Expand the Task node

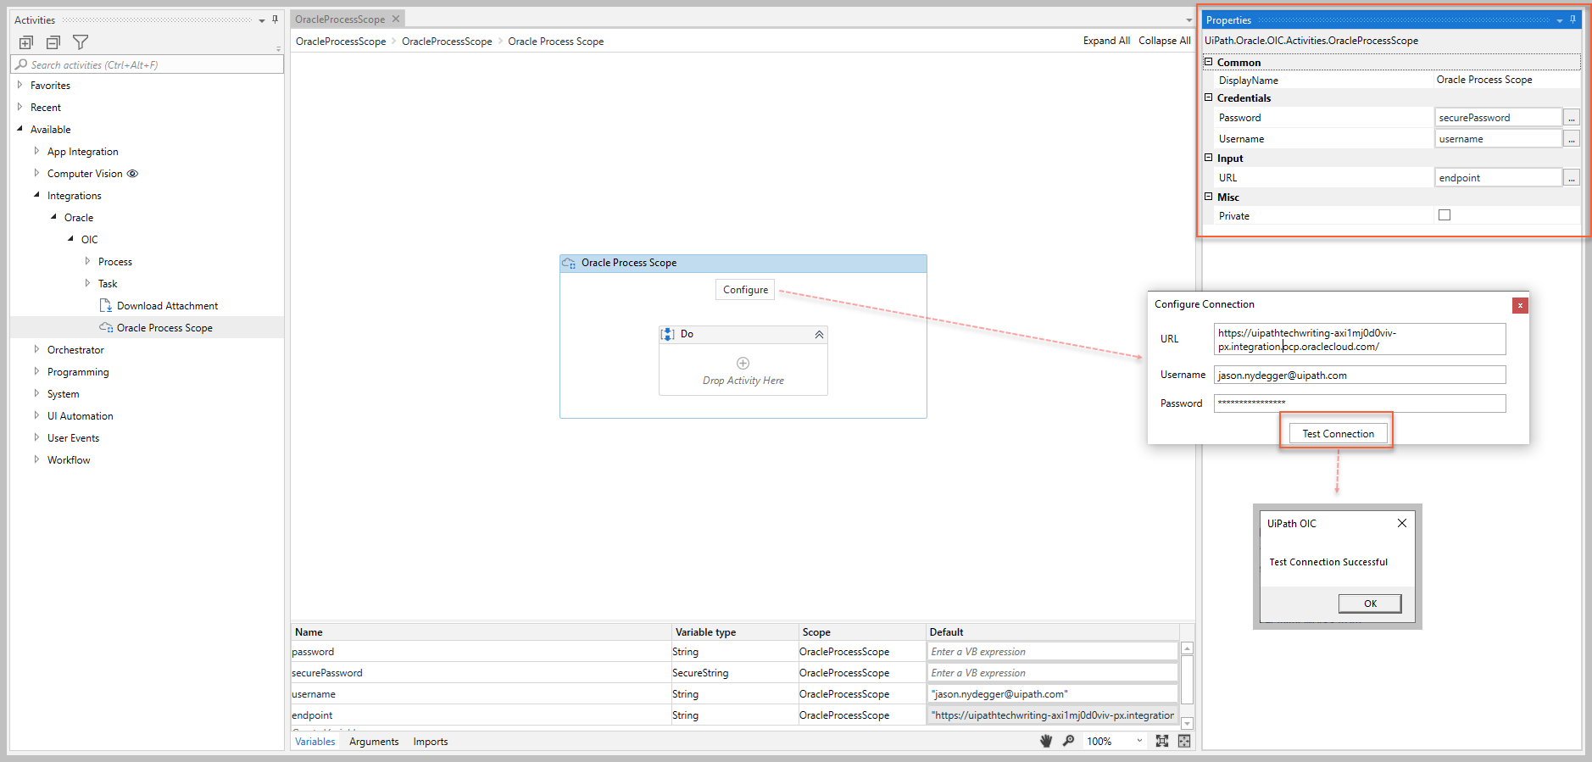[x=87, y=283]
